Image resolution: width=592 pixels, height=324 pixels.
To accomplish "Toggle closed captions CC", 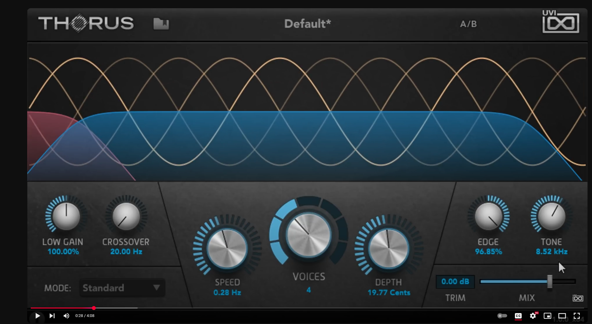I will 518,316.
